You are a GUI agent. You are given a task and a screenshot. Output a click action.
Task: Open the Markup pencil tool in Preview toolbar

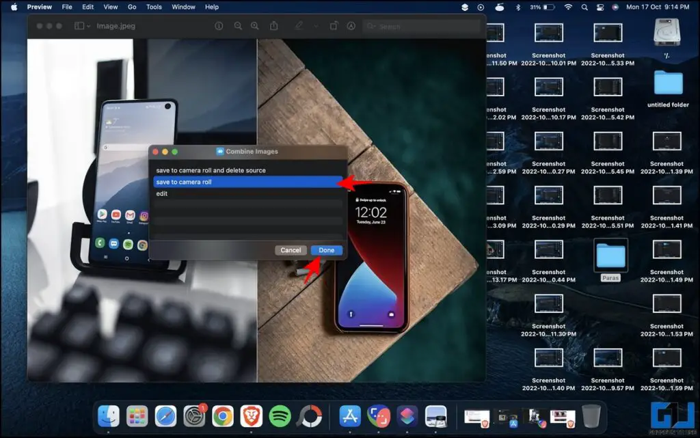tap(299, 26)
